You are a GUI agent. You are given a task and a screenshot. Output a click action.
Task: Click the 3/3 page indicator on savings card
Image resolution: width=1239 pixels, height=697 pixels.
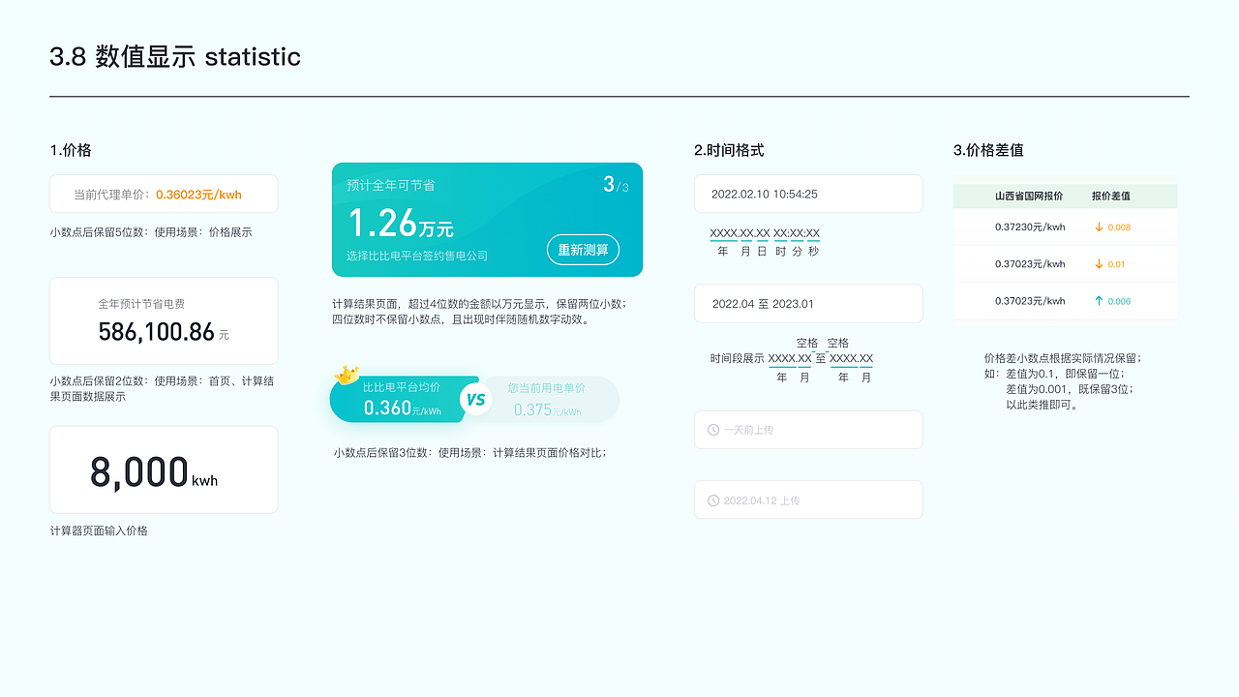(615, 185)
